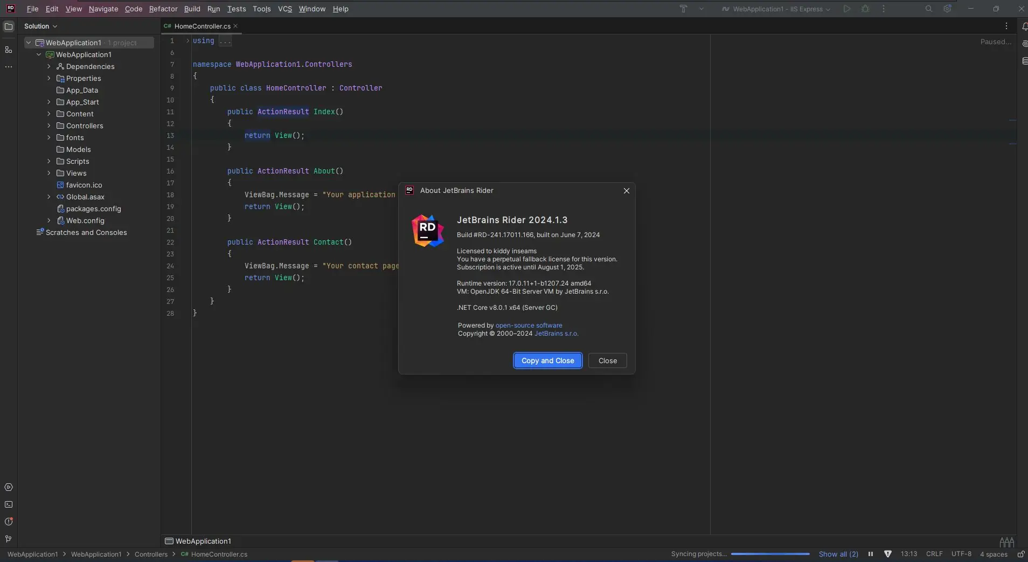Click the 13:13 caret position indicator
The height and width of the screenshot is (562, 1028).
pos(909,554)
